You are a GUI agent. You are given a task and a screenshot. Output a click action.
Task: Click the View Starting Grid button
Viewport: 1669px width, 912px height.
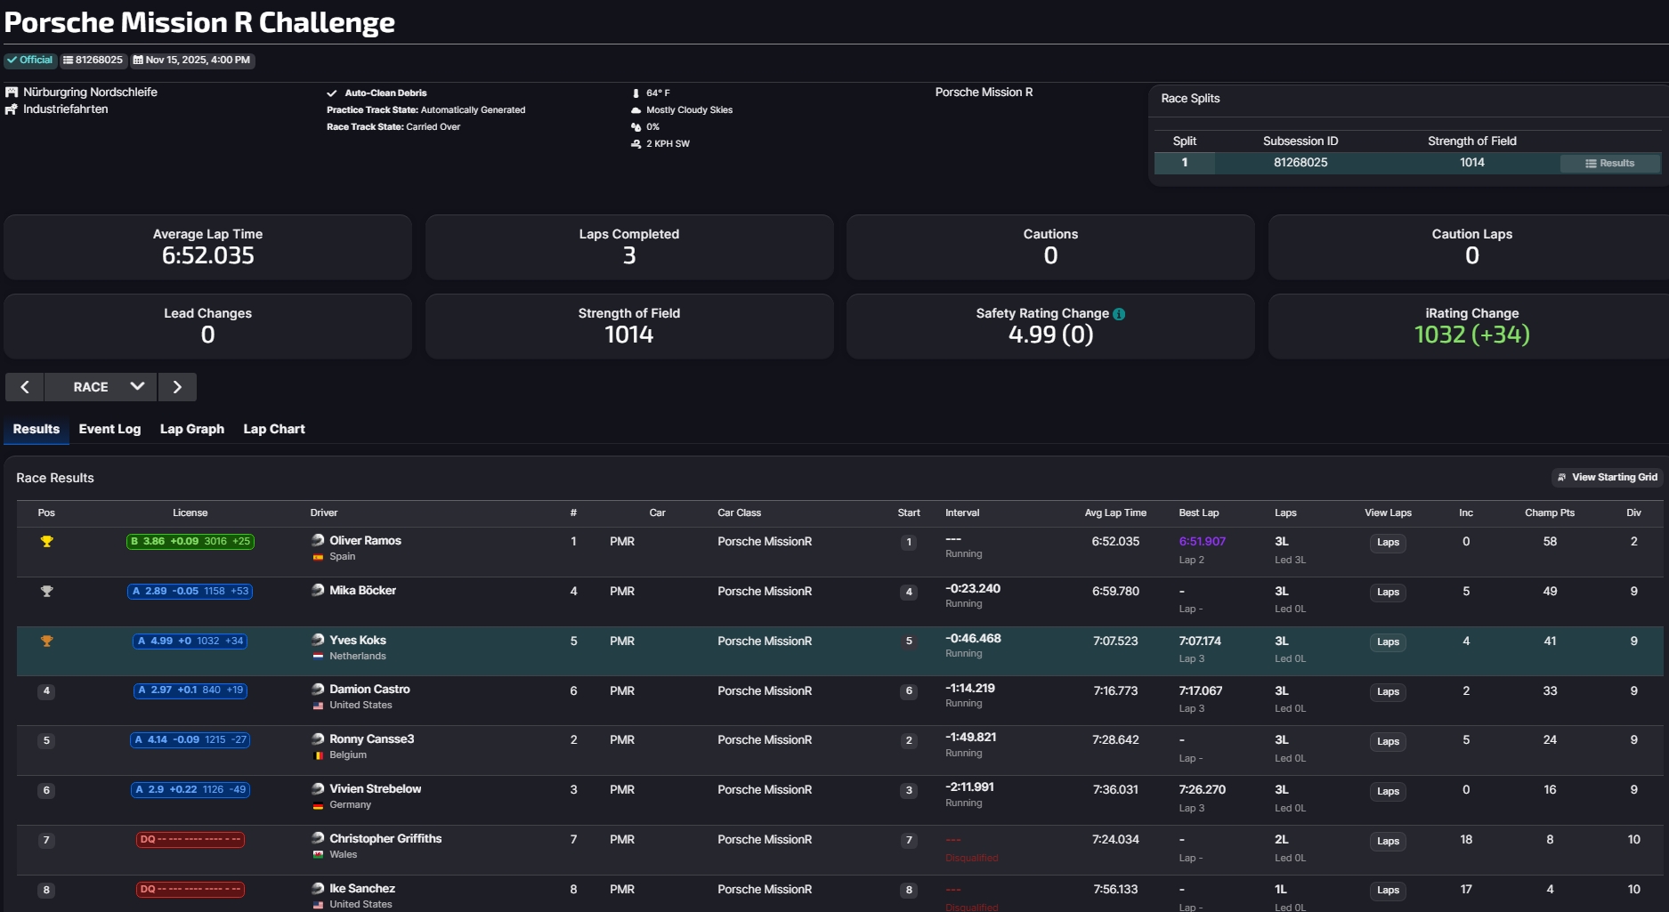pyautogui.click(x=1608, y=477)
